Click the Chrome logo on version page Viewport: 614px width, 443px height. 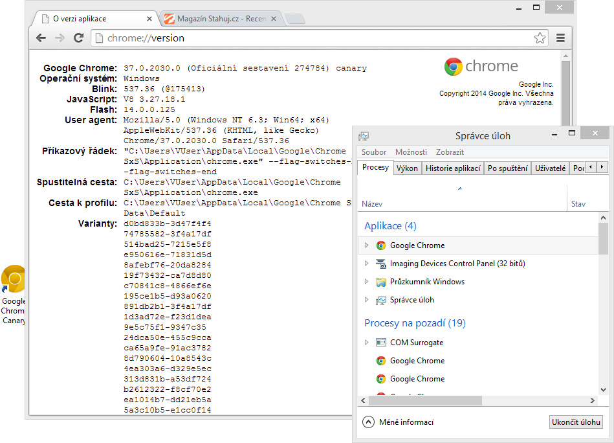[454, 67]
